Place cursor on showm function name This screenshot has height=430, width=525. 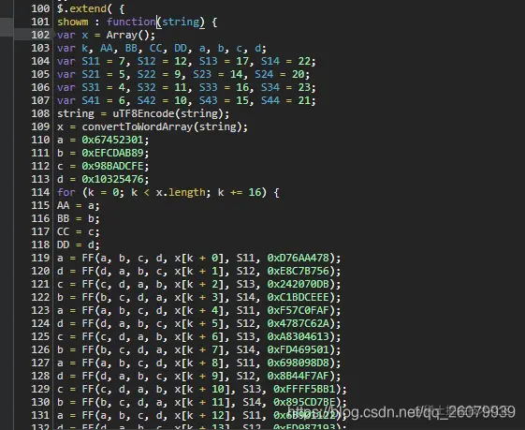tap(73, 22)
